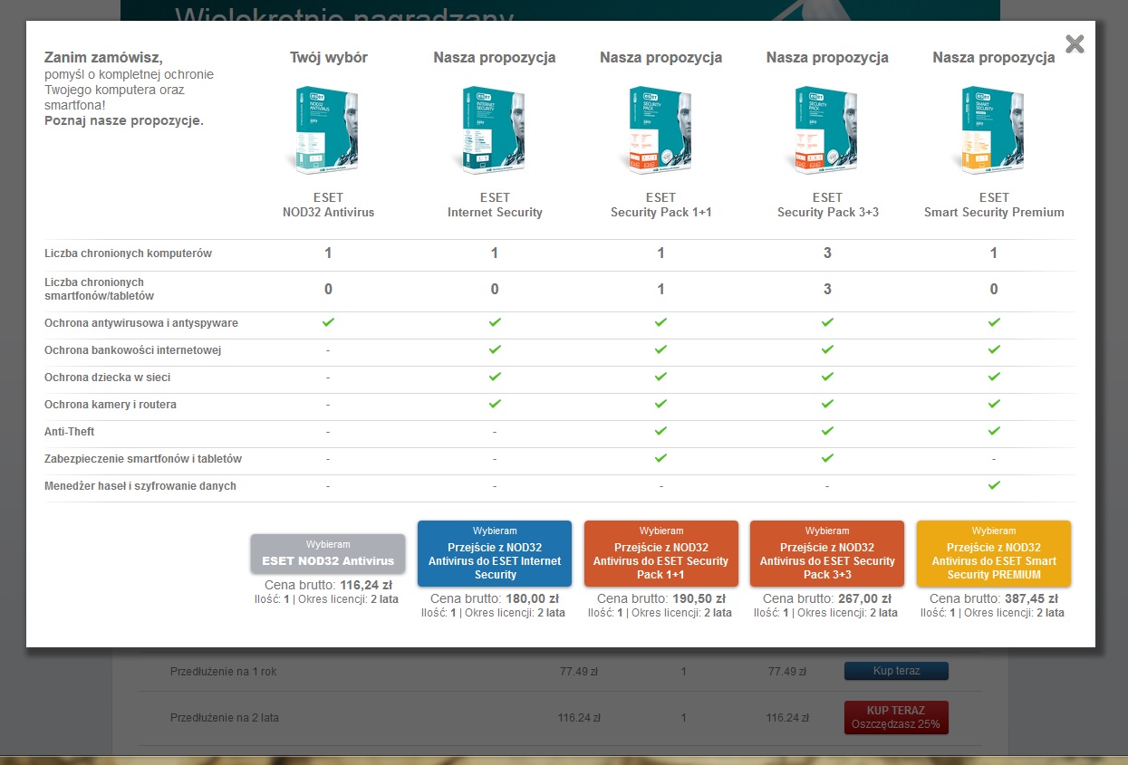Viewport: 1128px width, 765px height.
Task: Click antivirus checkmark under Internet Security
Action: click(x=495, y=322)
